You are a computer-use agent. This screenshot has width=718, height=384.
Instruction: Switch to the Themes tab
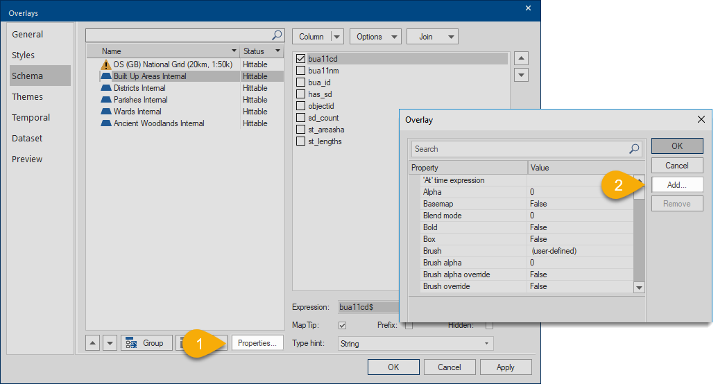[x=28, y=97]
